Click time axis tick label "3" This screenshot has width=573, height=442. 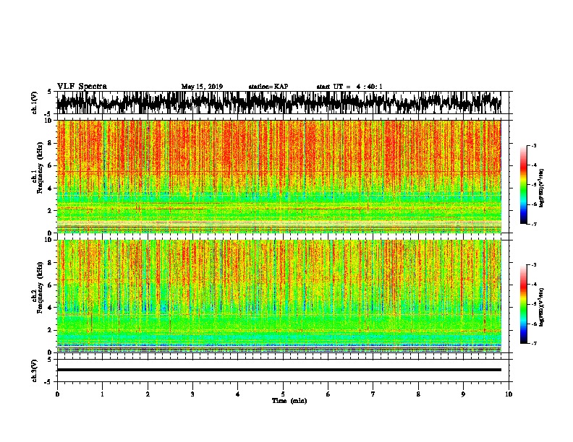(x=192, y=394)
